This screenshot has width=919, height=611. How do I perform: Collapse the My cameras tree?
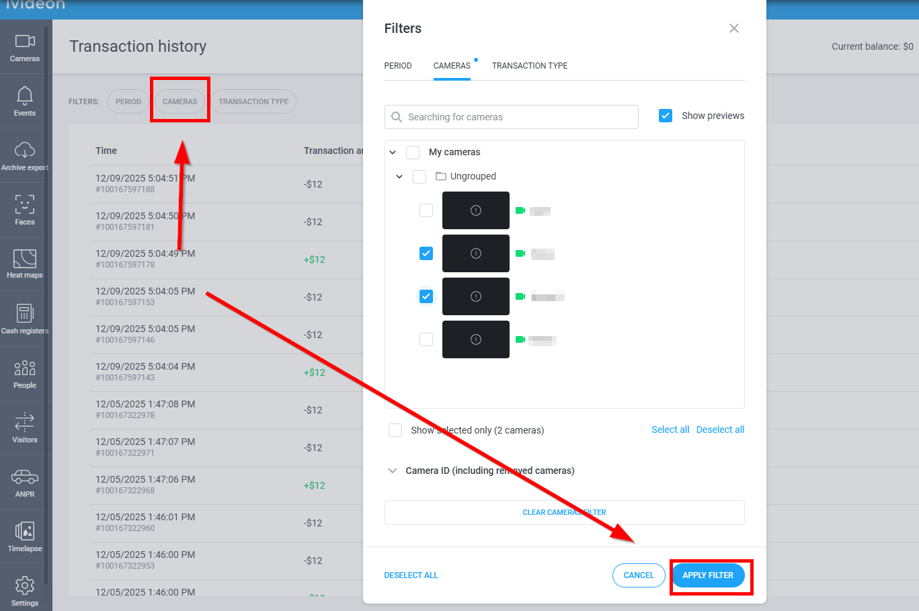393,153
